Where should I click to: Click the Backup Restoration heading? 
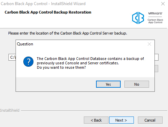click(48, 12)
